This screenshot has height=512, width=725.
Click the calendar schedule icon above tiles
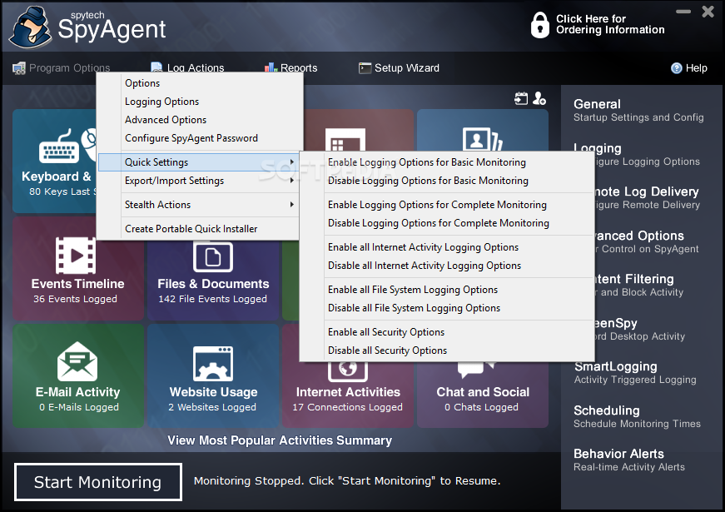click(521, 98)
